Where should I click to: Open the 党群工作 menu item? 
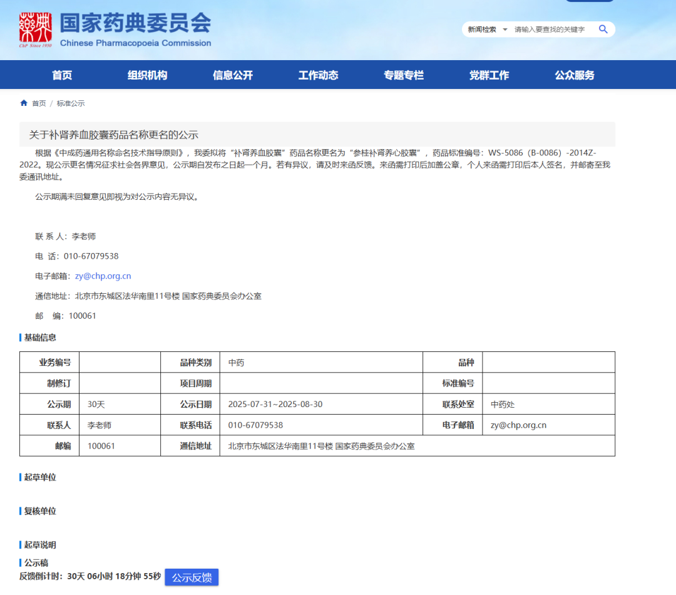489,75
